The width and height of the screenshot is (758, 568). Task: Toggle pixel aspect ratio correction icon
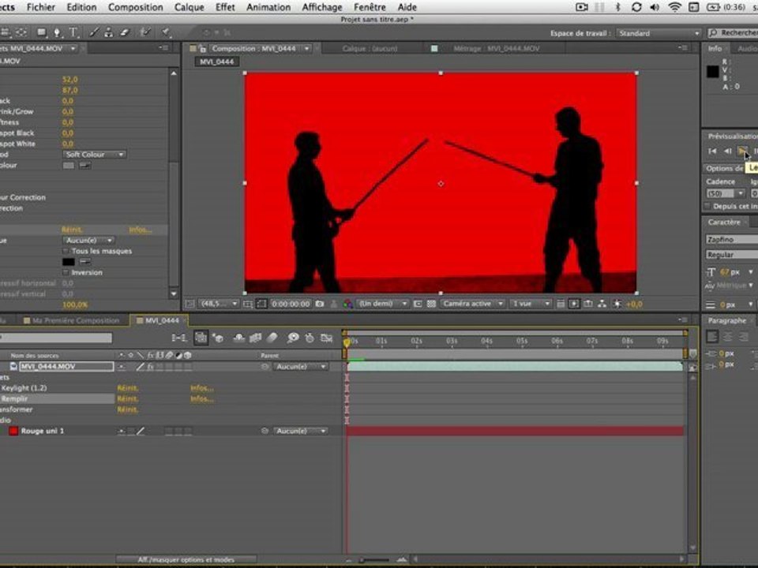(561, 304)
